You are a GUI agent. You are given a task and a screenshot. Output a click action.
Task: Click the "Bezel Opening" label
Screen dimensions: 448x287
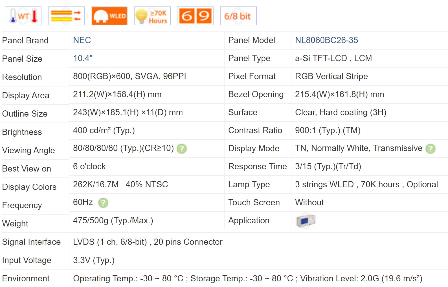tap(256, 94)
